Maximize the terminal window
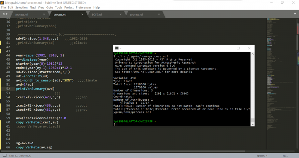This screenshot has height=158, width=299. [238, 48]
